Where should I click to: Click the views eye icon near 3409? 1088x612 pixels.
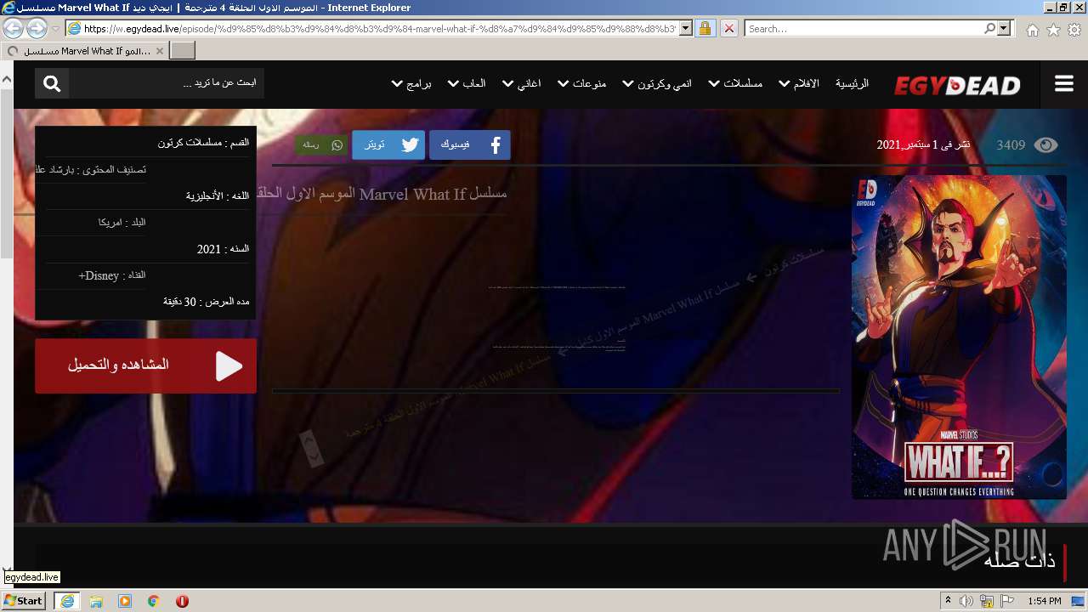coord(1045,144)
